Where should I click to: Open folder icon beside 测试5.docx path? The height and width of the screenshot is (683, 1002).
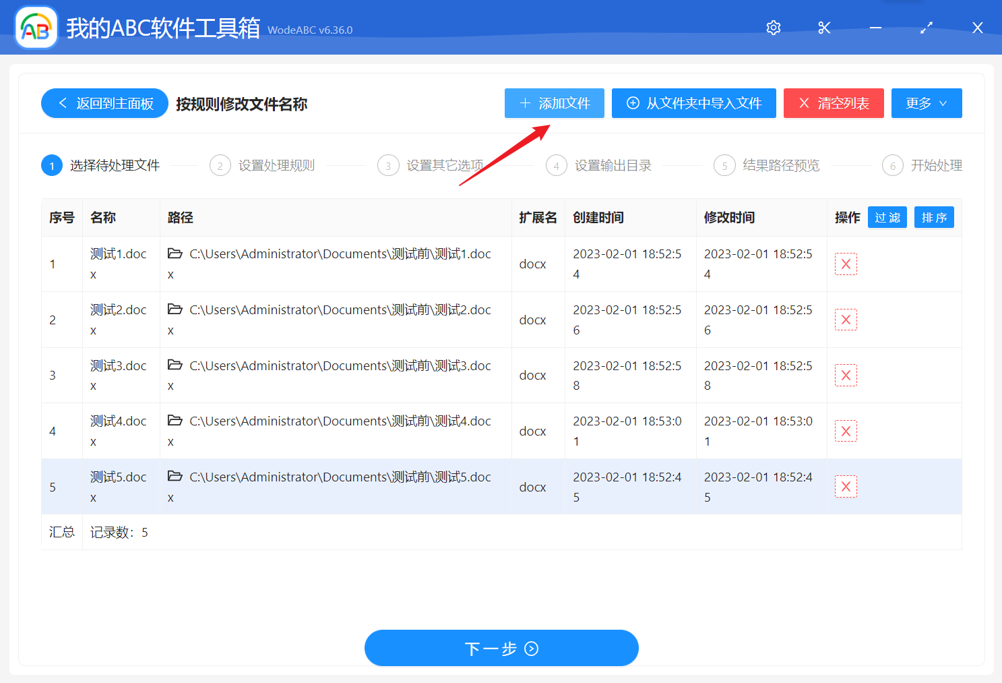[175, 475]
